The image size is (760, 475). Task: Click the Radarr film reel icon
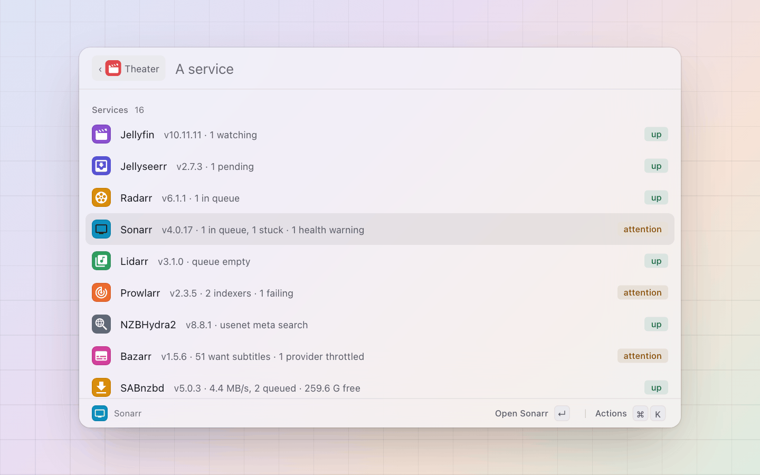click(x=101, y=197)
